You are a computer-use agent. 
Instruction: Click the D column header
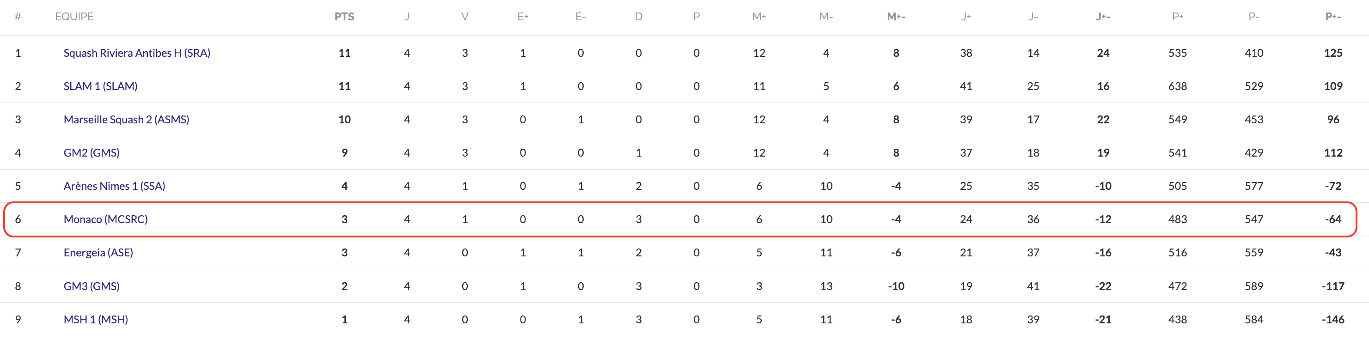pyautogui.click(x=638, y=17)
